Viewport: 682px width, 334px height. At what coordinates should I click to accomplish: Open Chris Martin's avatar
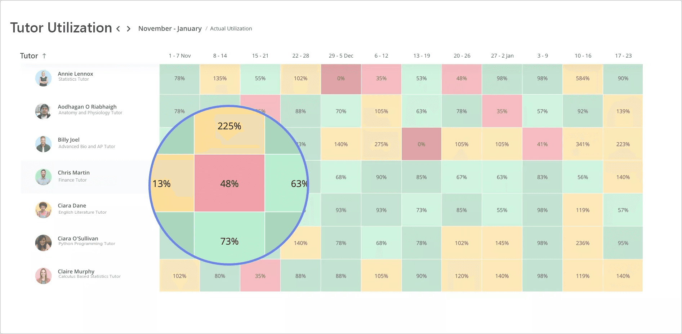pos(43,177)
